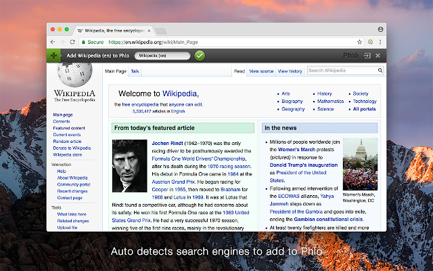Open a new tab with the new-tab button
Viewport: 433px width, 271px height.
tap(161, 31)
